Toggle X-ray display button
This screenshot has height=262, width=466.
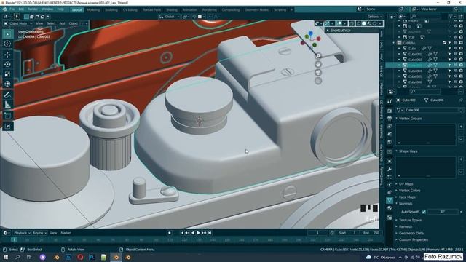point(352,23)
